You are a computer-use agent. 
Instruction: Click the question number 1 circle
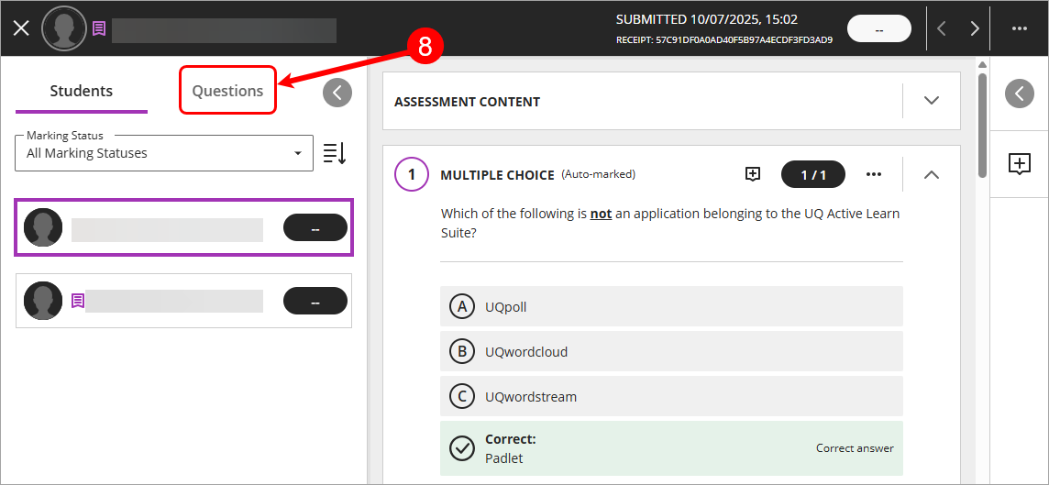pyautogui.click(x=412, y=174)
